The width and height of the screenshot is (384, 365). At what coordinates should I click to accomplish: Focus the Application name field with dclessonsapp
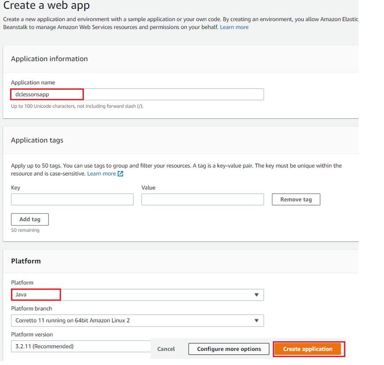[137, 94]
